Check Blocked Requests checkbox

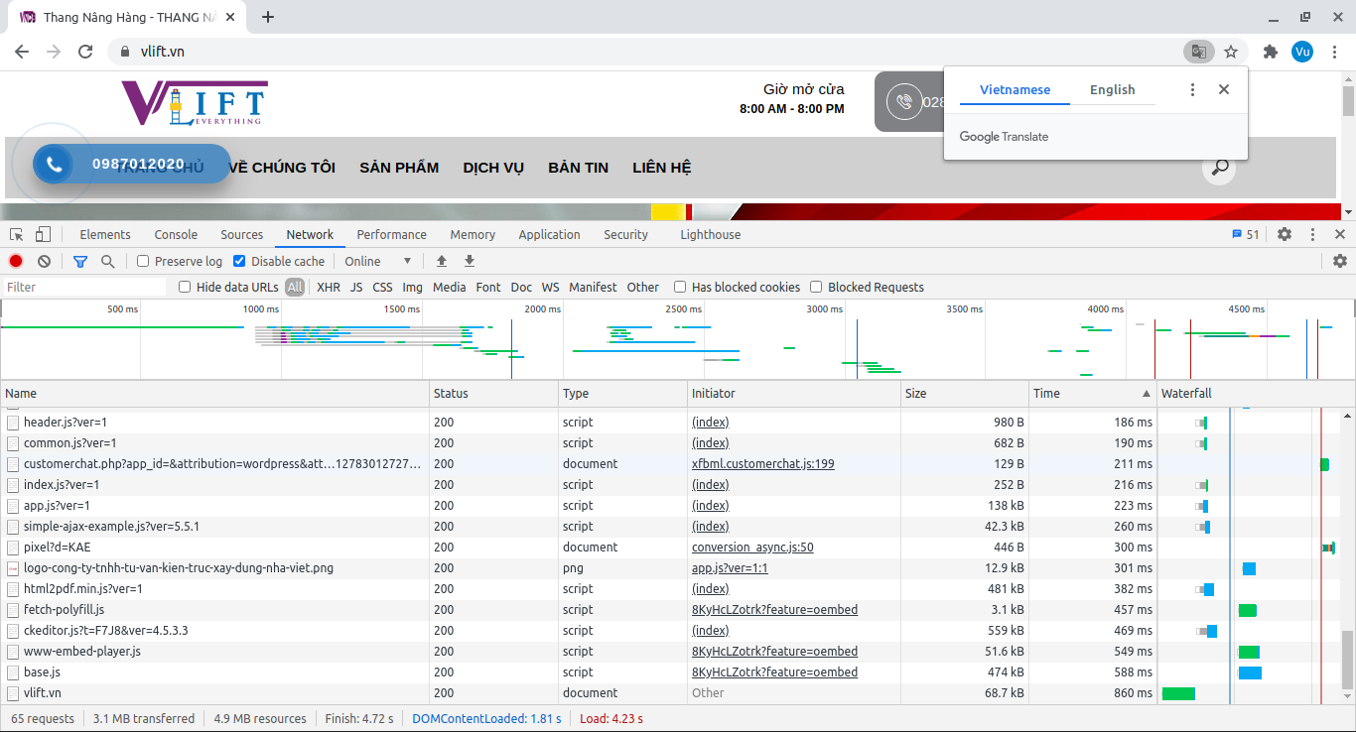point(816,287)
